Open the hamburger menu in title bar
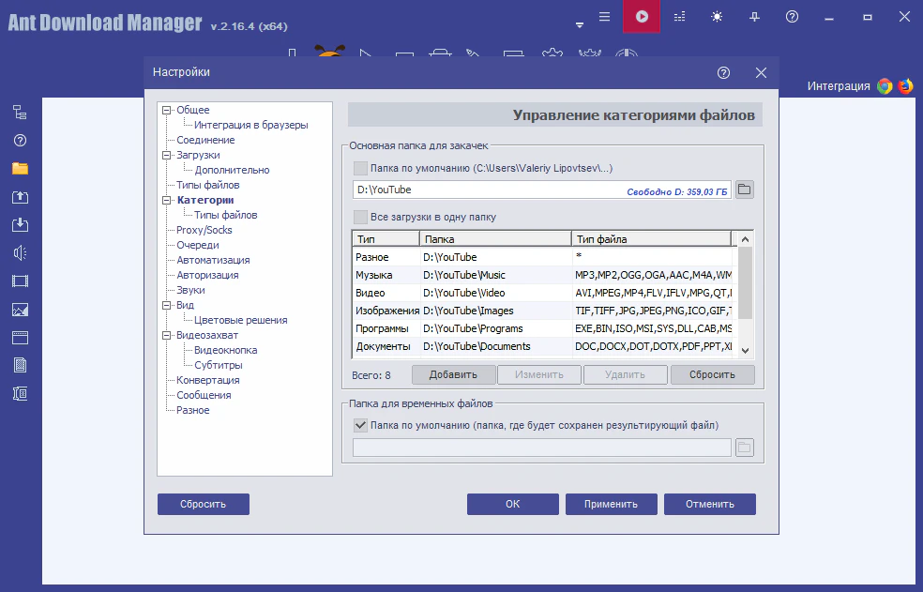Viewport: 923px width, 592px height. point(605,17)
